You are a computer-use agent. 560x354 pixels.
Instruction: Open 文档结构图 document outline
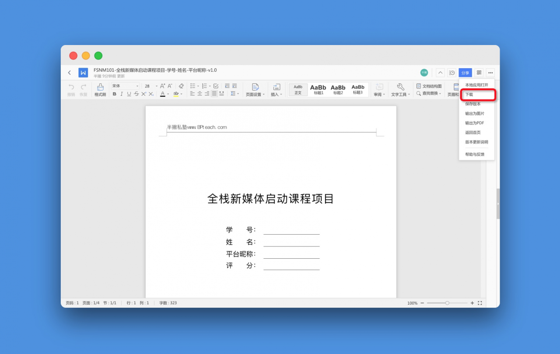point(429,86)
